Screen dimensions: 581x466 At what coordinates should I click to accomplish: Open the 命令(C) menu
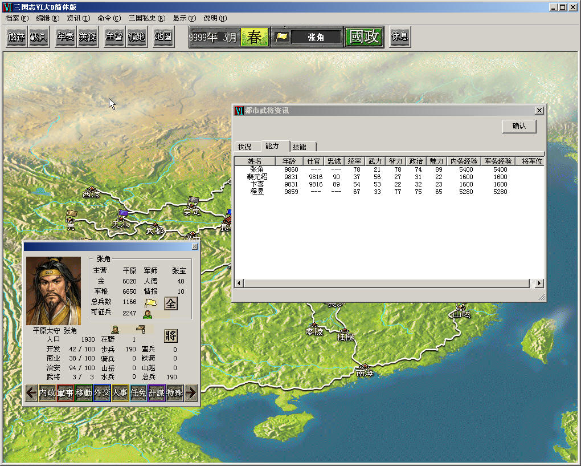click(x=109, y=18)
